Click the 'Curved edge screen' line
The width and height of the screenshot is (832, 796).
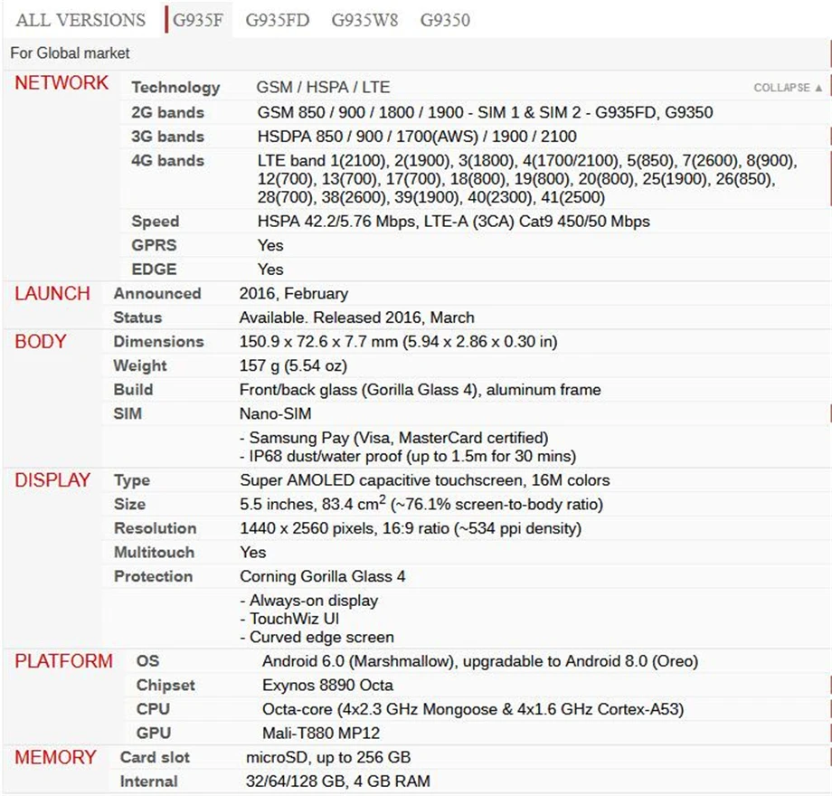[317, 637]
